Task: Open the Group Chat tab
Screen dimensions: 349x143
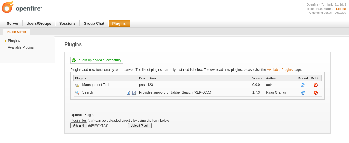Action: (94, 23)
